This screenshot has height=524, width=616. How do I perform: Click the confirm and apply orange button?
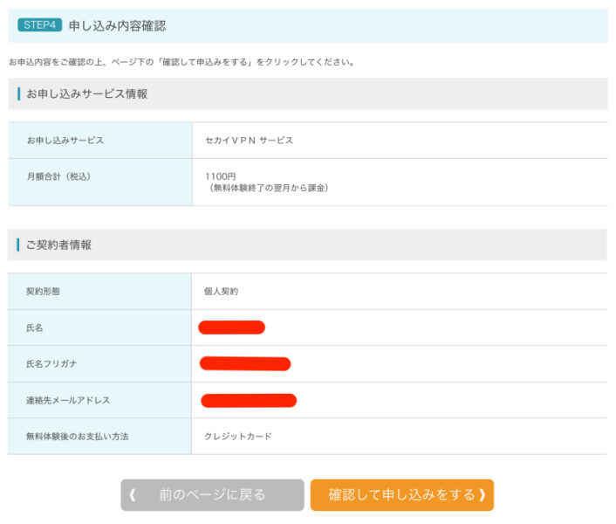point(401,495)
